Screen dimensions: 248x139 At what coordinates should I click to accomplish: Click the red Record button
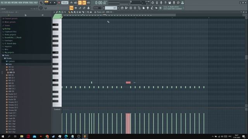pos(59,3)
